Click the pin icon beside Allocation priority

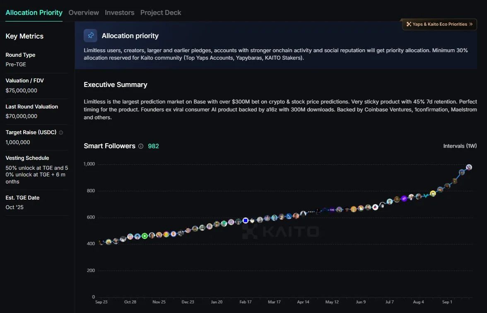(x=90, y=36)
